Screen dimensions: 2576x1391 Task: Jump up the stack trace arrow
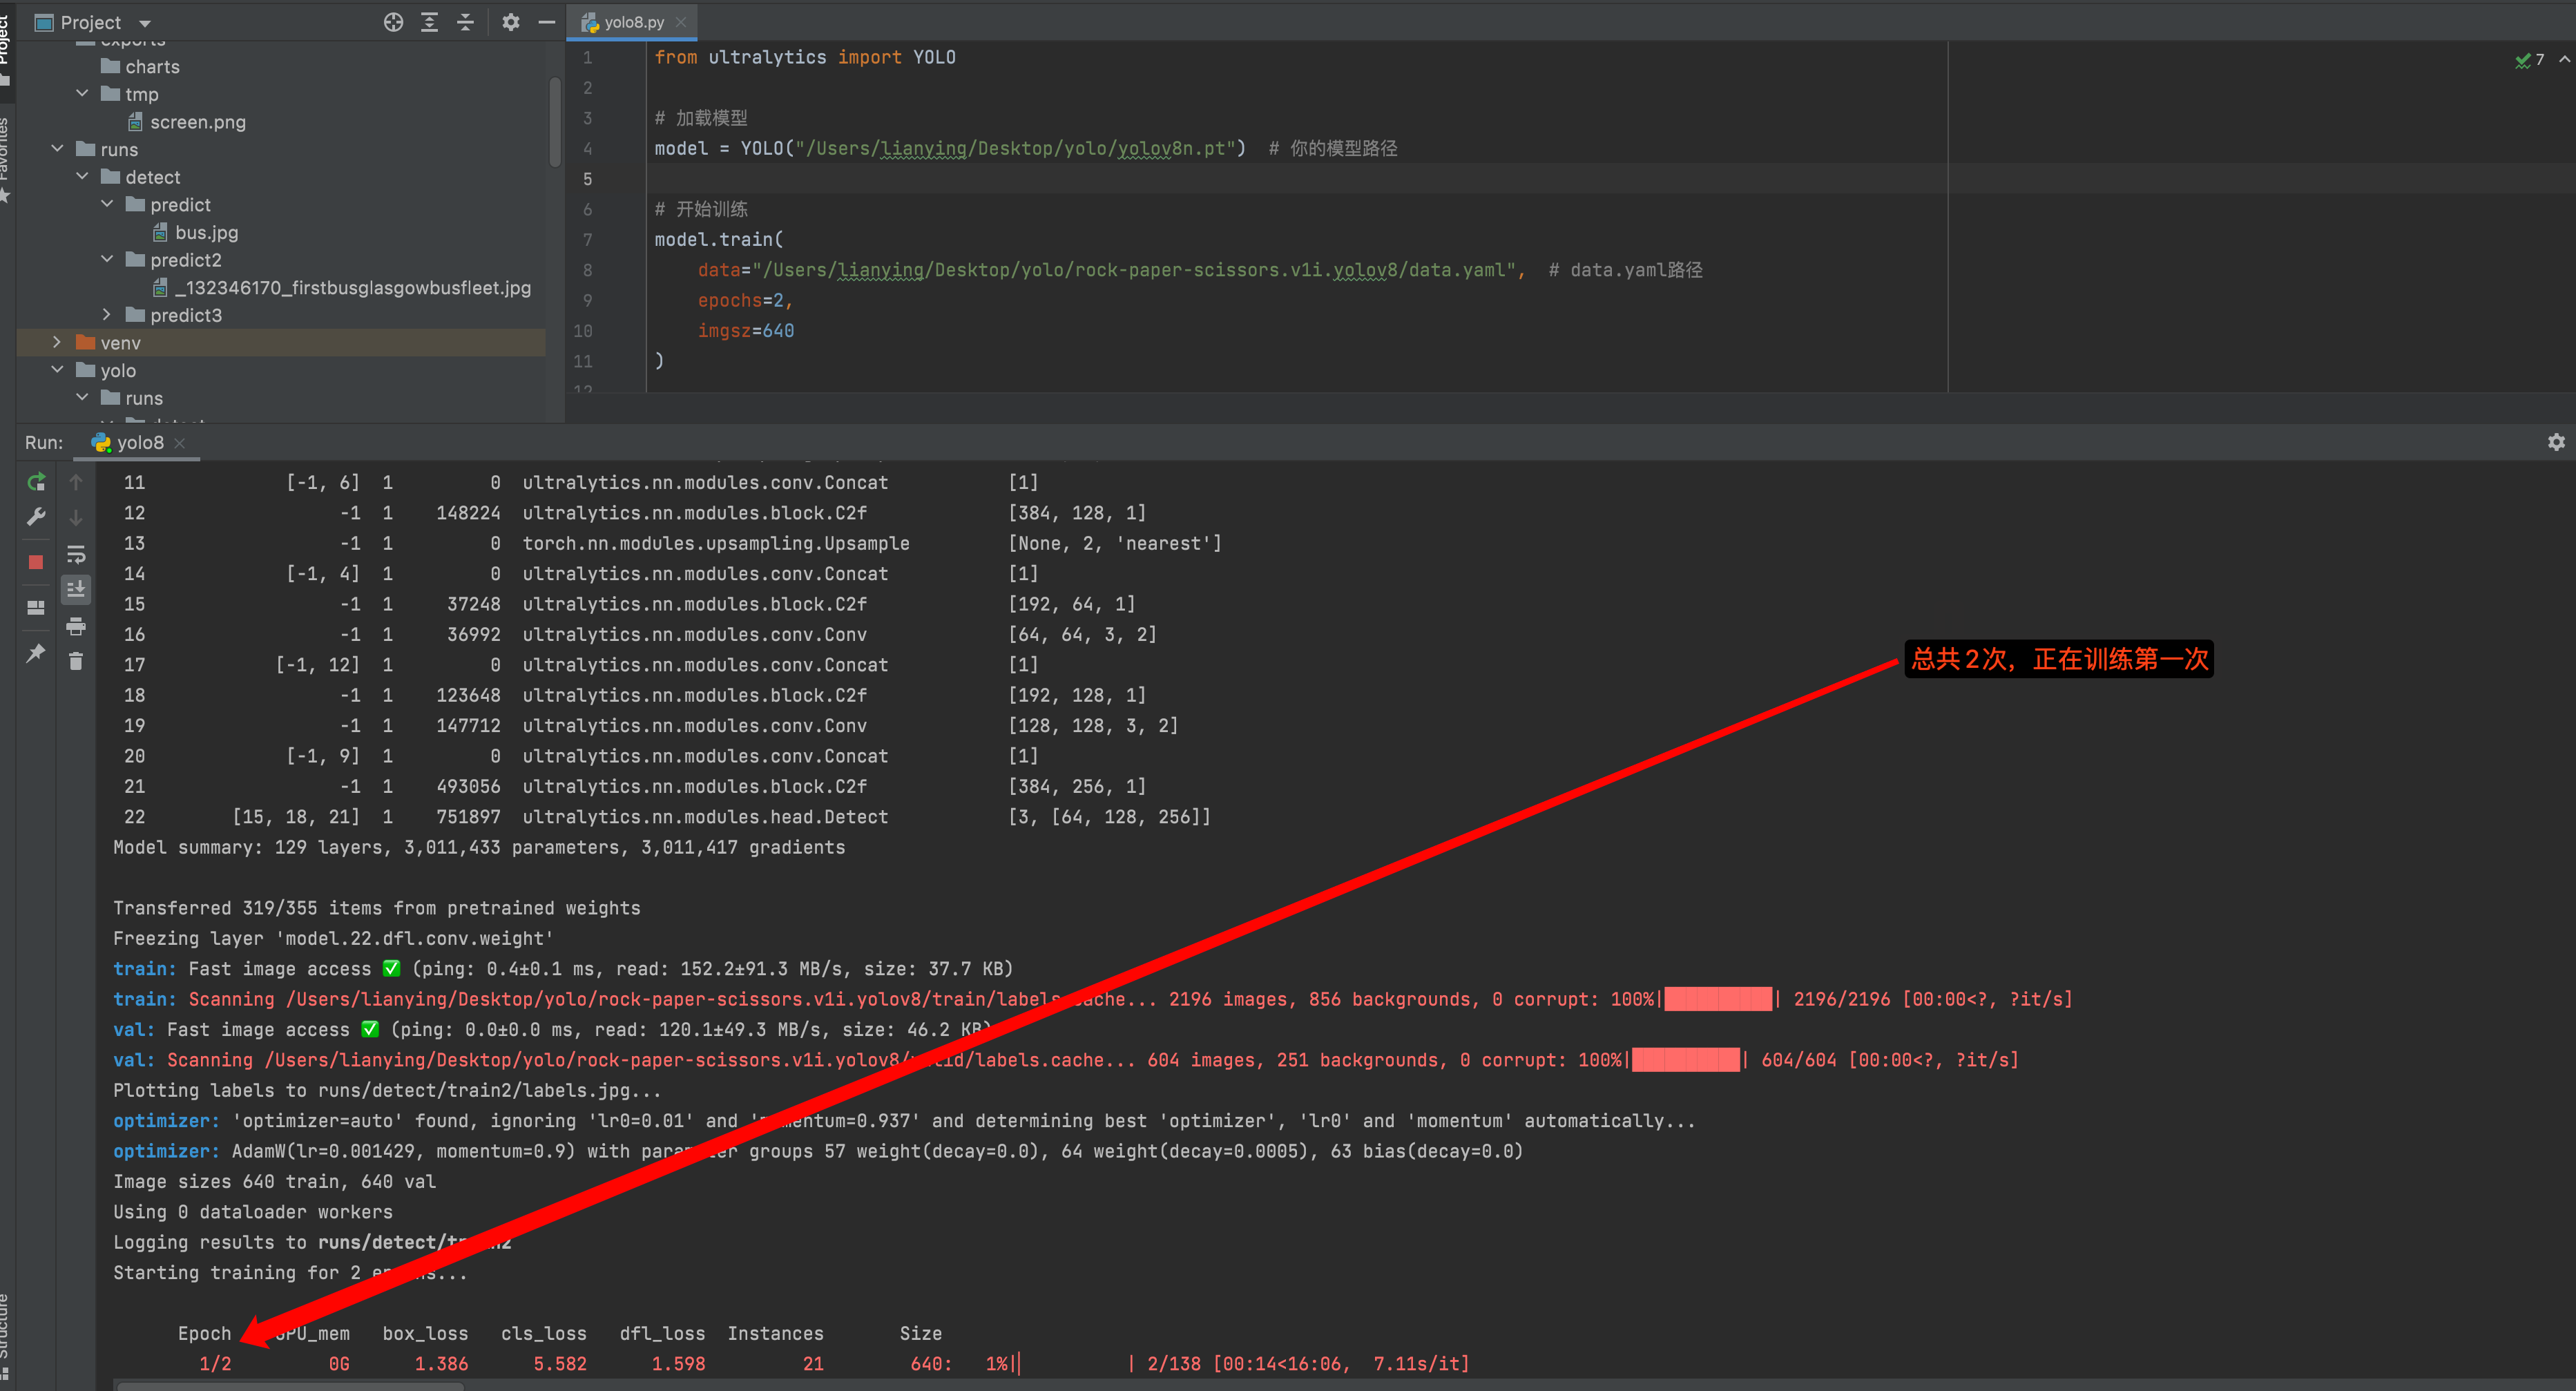pyautogui.click(x=76, y=482)
